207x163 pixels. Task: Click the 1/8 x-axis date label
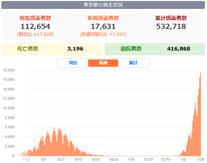(183, 160)
